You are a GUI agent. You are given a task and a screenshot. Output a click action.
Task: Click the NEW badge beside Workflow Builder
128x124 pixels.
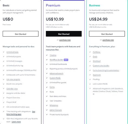(x=66, y=60)
